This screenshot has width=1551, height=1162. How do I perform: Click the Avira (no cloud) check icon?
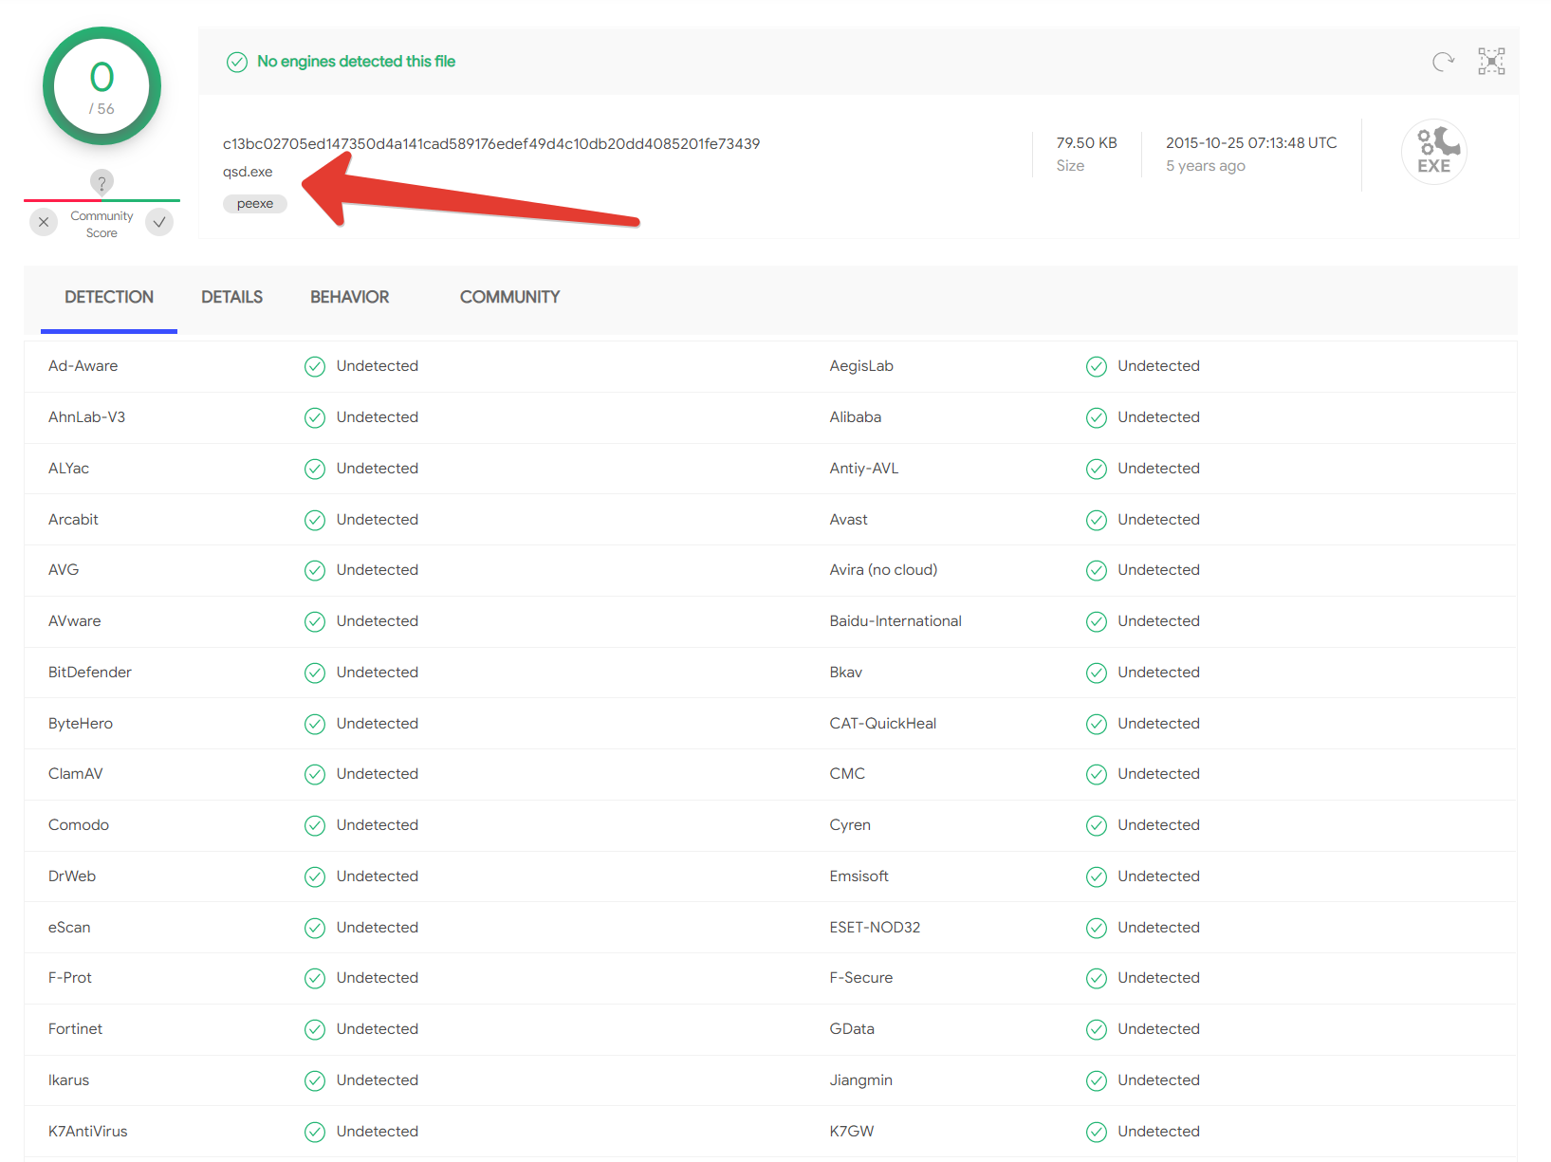tap(1097, 570)
